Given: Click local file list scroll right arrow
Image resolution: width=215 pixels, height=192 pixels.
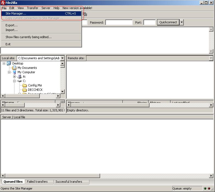Looking at the screenshot, I should [x=58, y=105].
